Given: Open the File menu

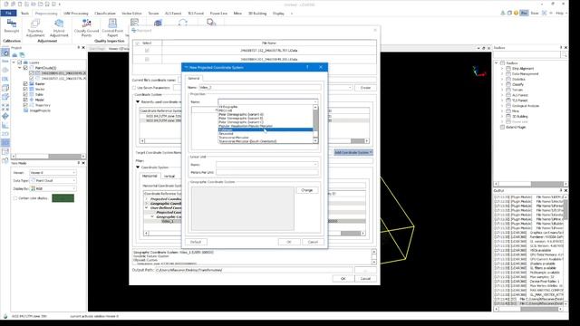Looking at the screenshot, I should [8, 14].
